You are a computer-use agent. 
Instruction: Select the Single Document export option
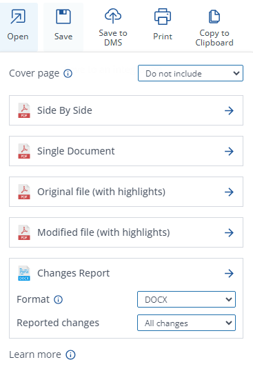[x=126, y=151]
